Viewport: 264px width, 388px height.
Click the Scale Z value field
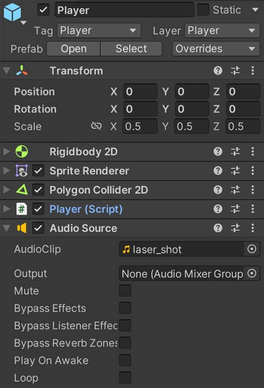(243, 126)
